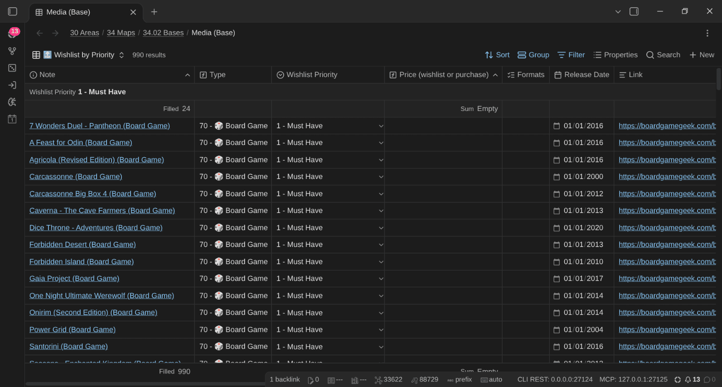Image resolution: width=722 pixels, height=387 pixels.
Task: Open the 30 Areas breadcrumb link
Action: (x=84, y=33)
